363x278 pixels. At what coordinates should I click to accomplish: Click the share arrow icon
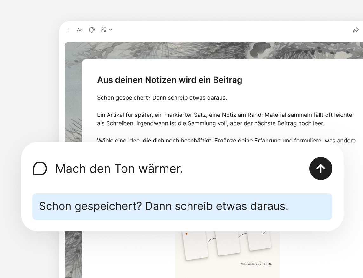pos(356,30)
